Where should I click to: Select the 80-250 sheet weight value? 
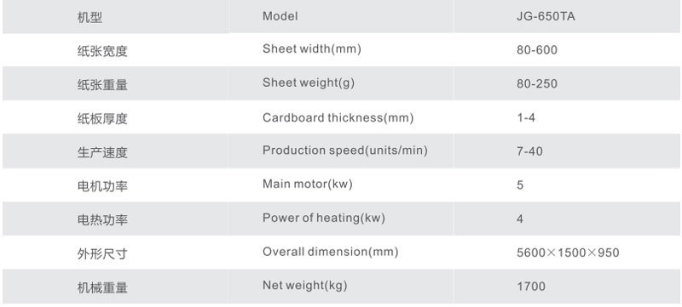tap(537, 83)
